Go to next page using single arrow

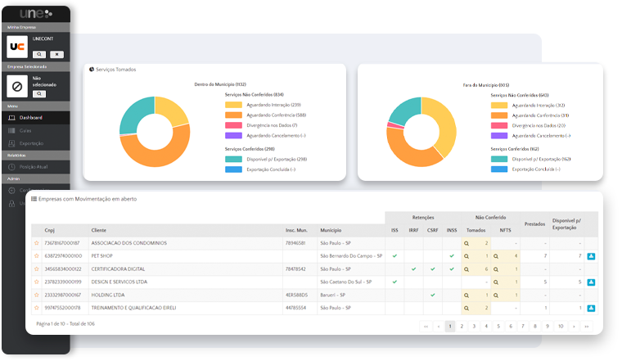click(575, 326)
